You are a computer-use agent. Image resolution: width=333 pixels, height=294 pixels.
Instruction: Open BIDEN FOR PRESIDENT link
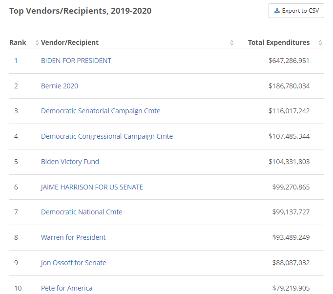pos(76,61)
